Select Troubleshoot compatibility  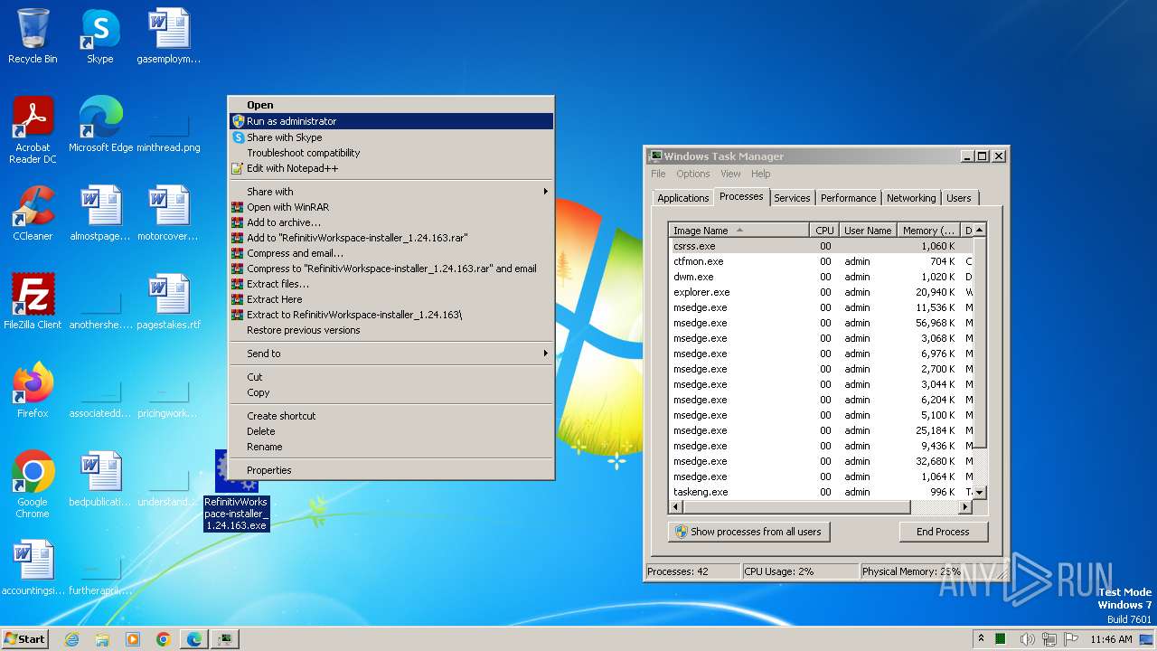click(390, 153)
